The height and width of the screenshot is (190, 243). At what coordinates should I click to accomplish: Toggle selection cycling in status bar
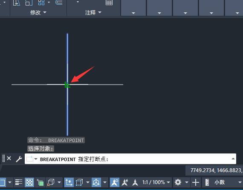coord(40,182)
